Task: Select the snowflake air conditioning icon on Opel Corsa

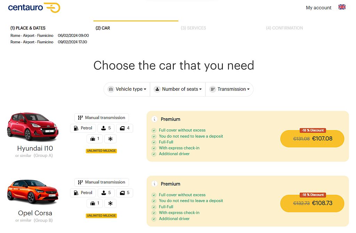Action: [x=111, y=203]
